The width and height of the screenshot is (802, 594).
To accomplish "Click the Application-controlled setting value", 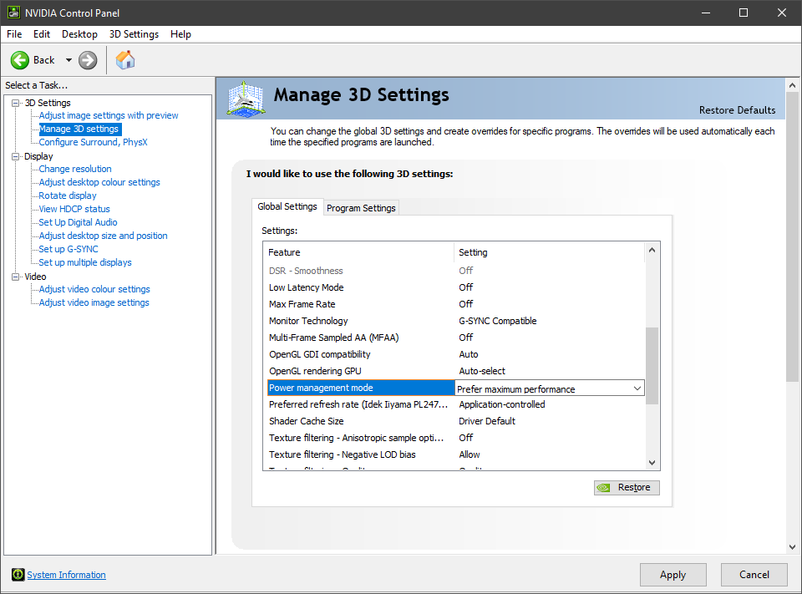I will point(502,404).
